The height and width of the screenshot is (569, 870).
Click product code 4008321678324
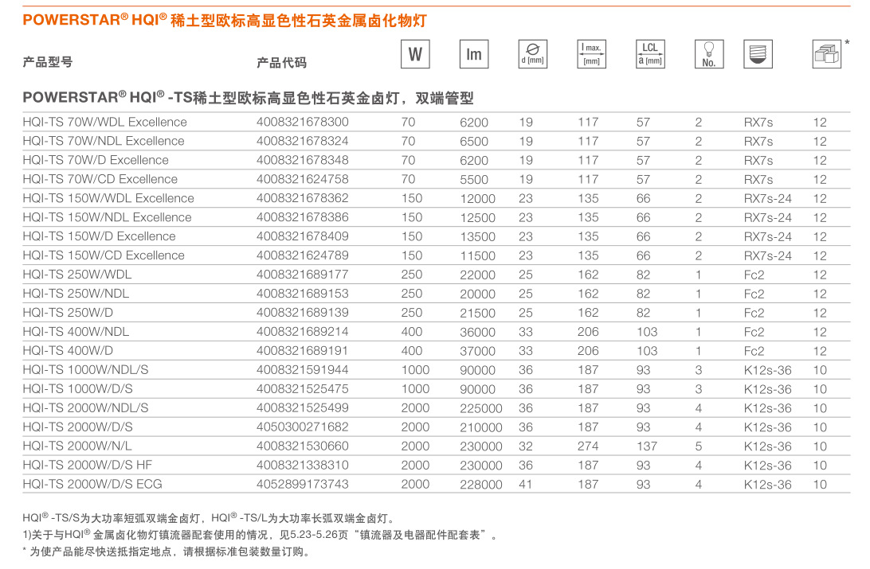[x=303, y=141]
